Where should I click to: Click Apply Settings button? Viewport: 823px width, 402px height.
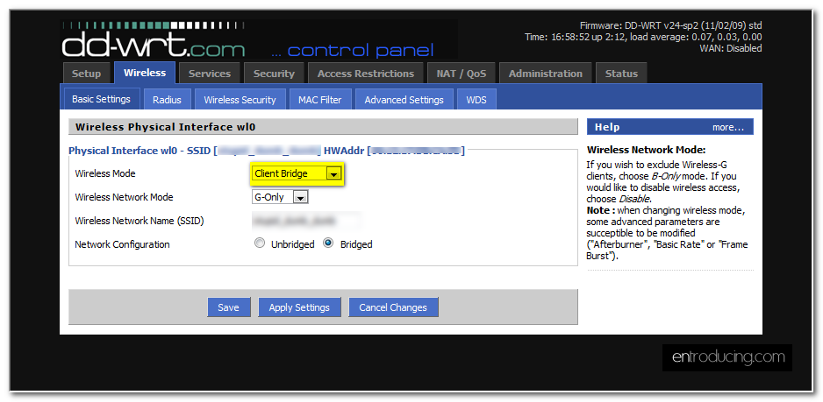click(x=299, y=307)
